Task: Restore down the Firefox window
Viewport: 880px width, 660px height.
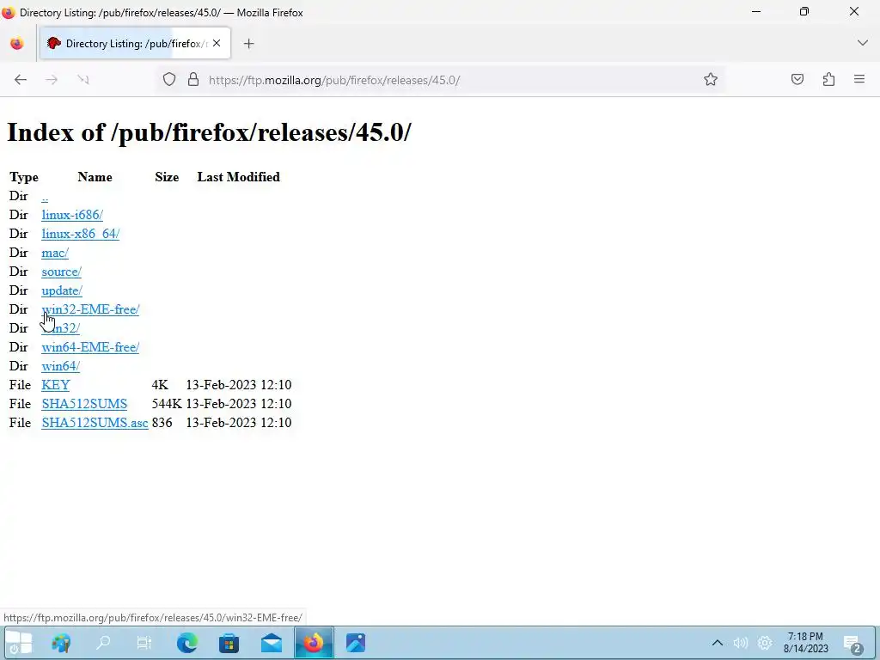Action: [x=804, y=12]
